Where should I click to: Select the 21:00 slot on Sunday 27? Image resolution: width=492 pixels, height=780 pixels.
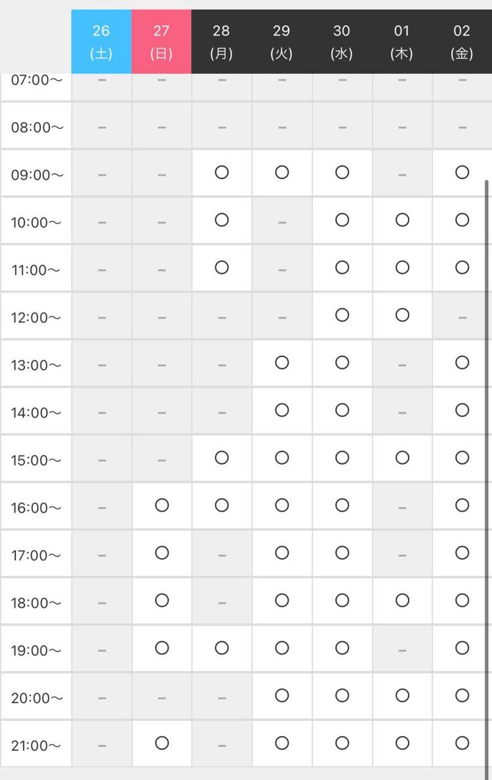click(162, 743)
